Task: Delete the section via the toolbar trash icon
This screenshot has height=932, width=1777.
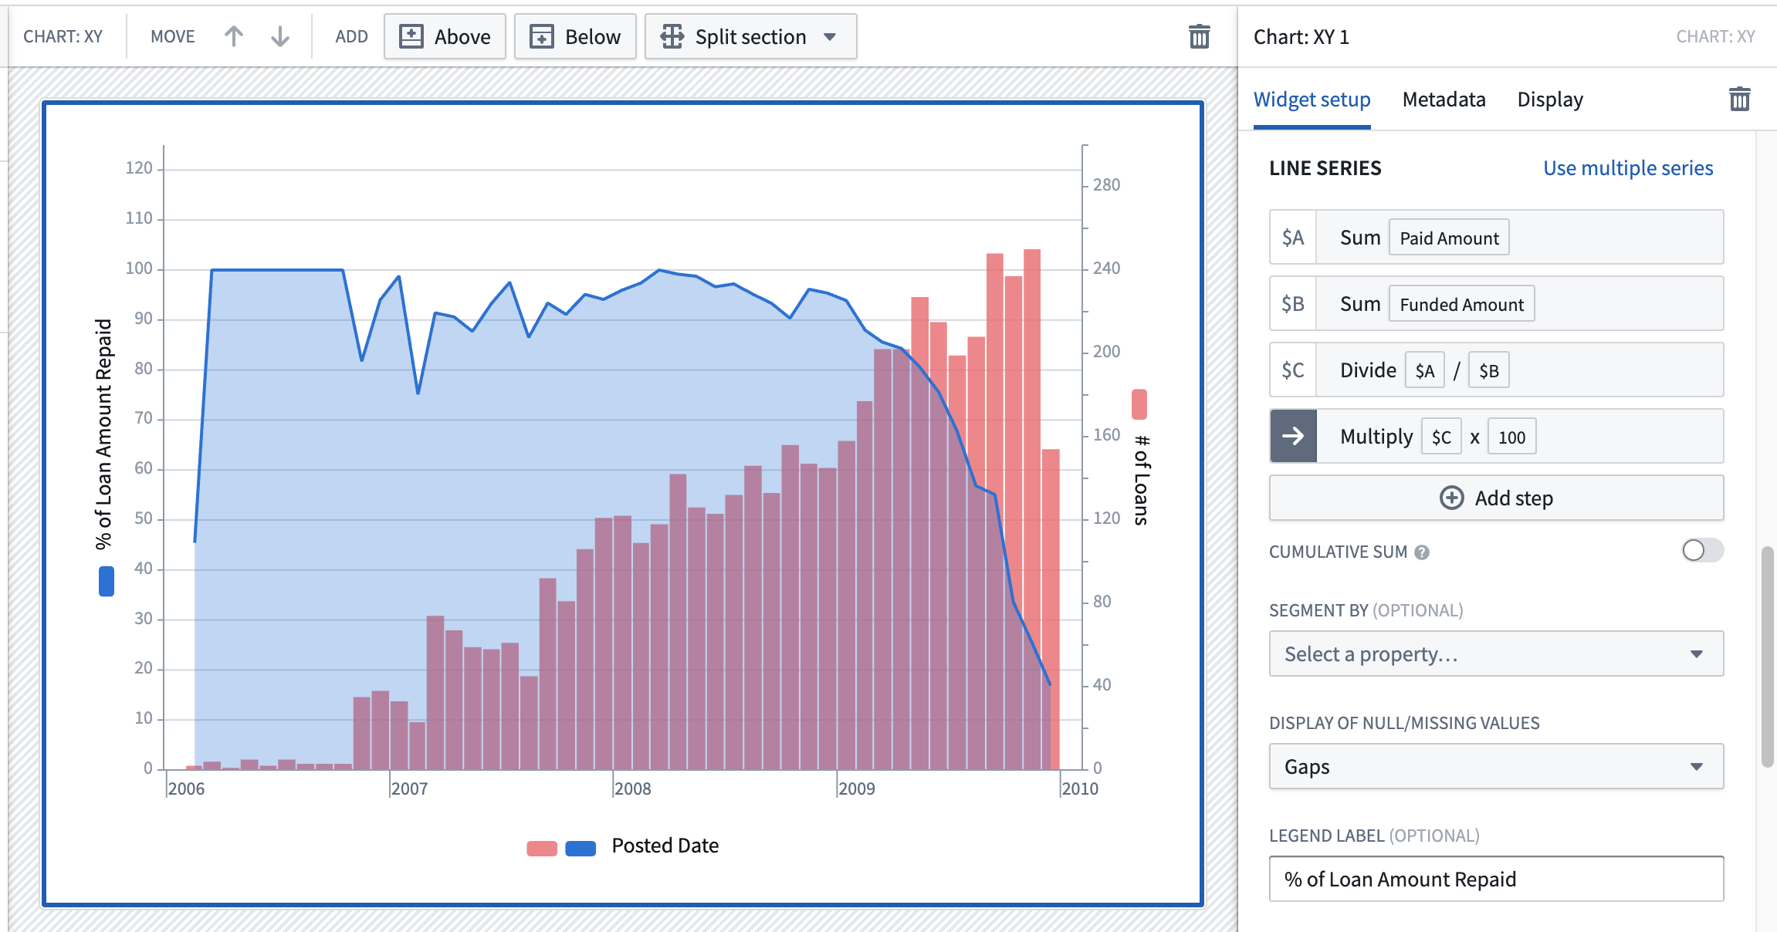Action: click(1199, 36)
